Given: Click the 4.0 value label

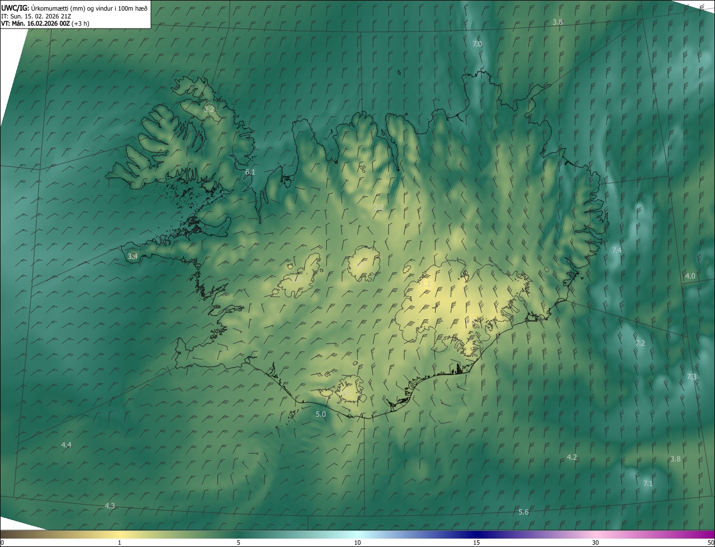Looking at the screenshot, I should tap(690, 276).
